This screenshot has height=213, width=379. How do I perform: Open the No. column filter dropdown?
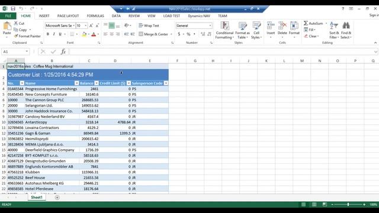click(x=22, y=83)
